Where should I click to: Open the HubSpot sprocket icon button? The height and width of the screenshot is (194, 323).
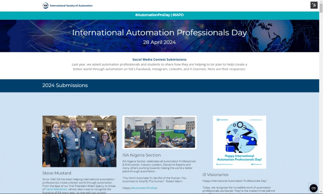click(314, 5)
